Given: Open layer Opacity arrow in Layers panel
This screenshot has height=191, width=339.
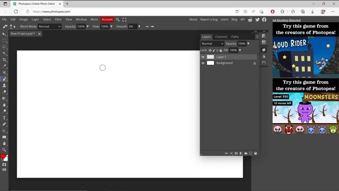Looking at the screenshot, I should 248,44.
